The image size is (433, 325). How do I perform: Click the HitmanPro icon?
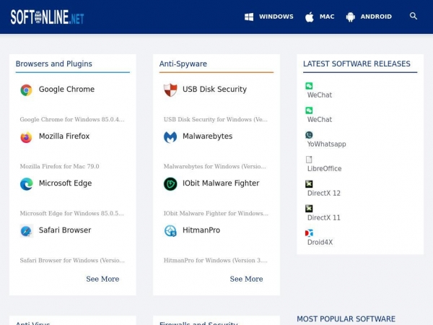coord(170,231)
